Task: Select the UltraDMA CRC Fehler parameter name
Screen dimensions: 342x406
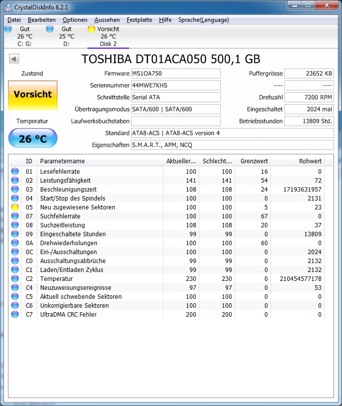Action: 68,314
